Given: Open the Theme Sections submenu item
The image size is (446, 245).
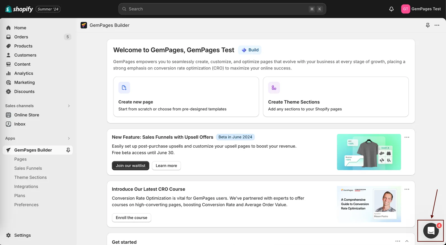Looking at the screenshot, I should [30, 177].
